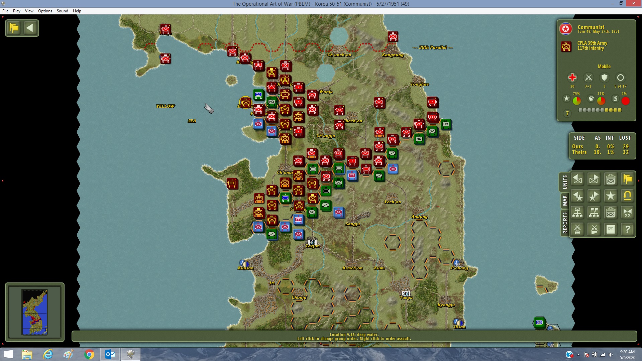Open File Explorer from taskbar
This screenshot has width=642, height=361.
27,354
